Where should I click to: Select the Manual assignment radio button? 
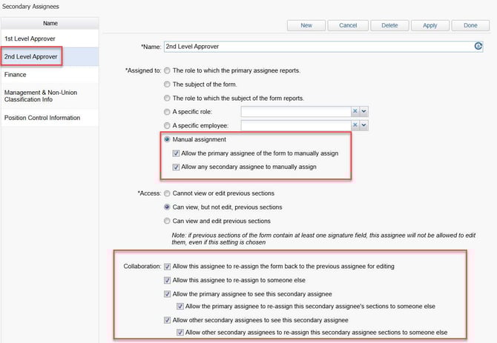[167, 139]
